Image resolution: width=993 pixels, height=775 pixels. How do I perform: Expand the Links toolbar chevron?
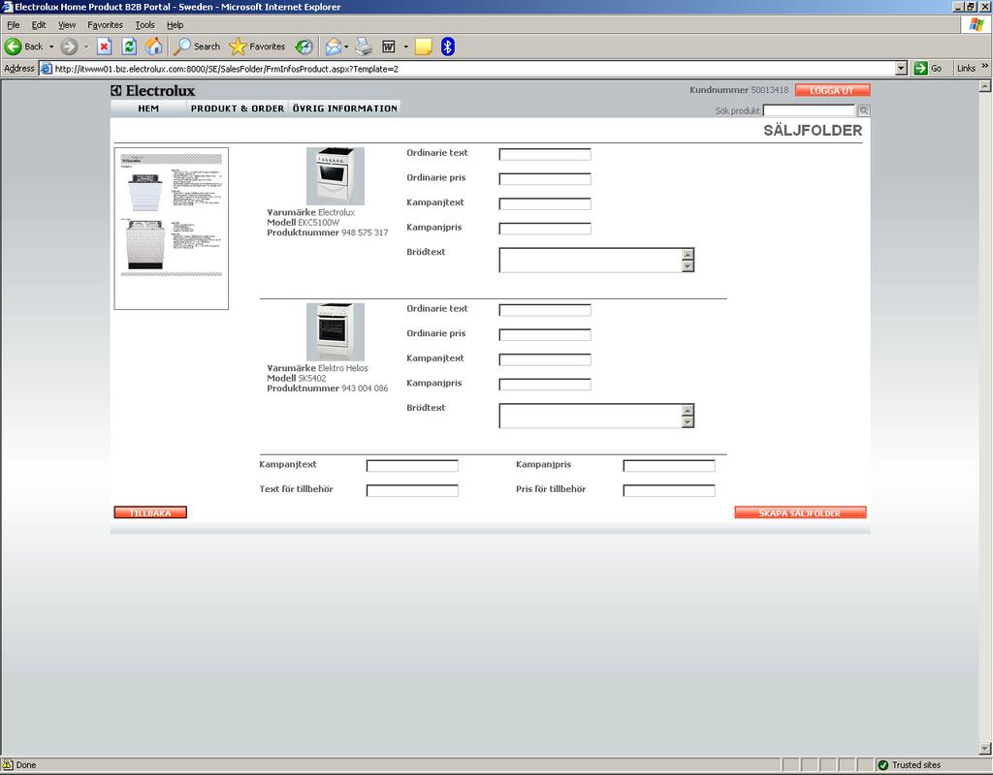click(x=985, y=66)
